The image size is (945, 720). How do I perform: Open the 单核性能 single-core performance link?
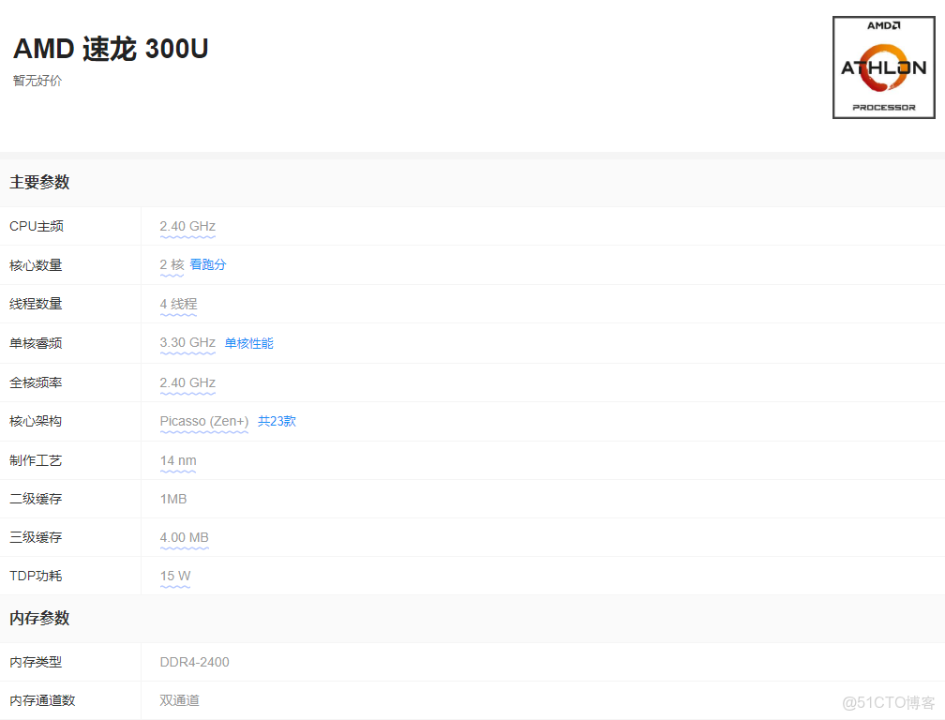coord(248,343)
